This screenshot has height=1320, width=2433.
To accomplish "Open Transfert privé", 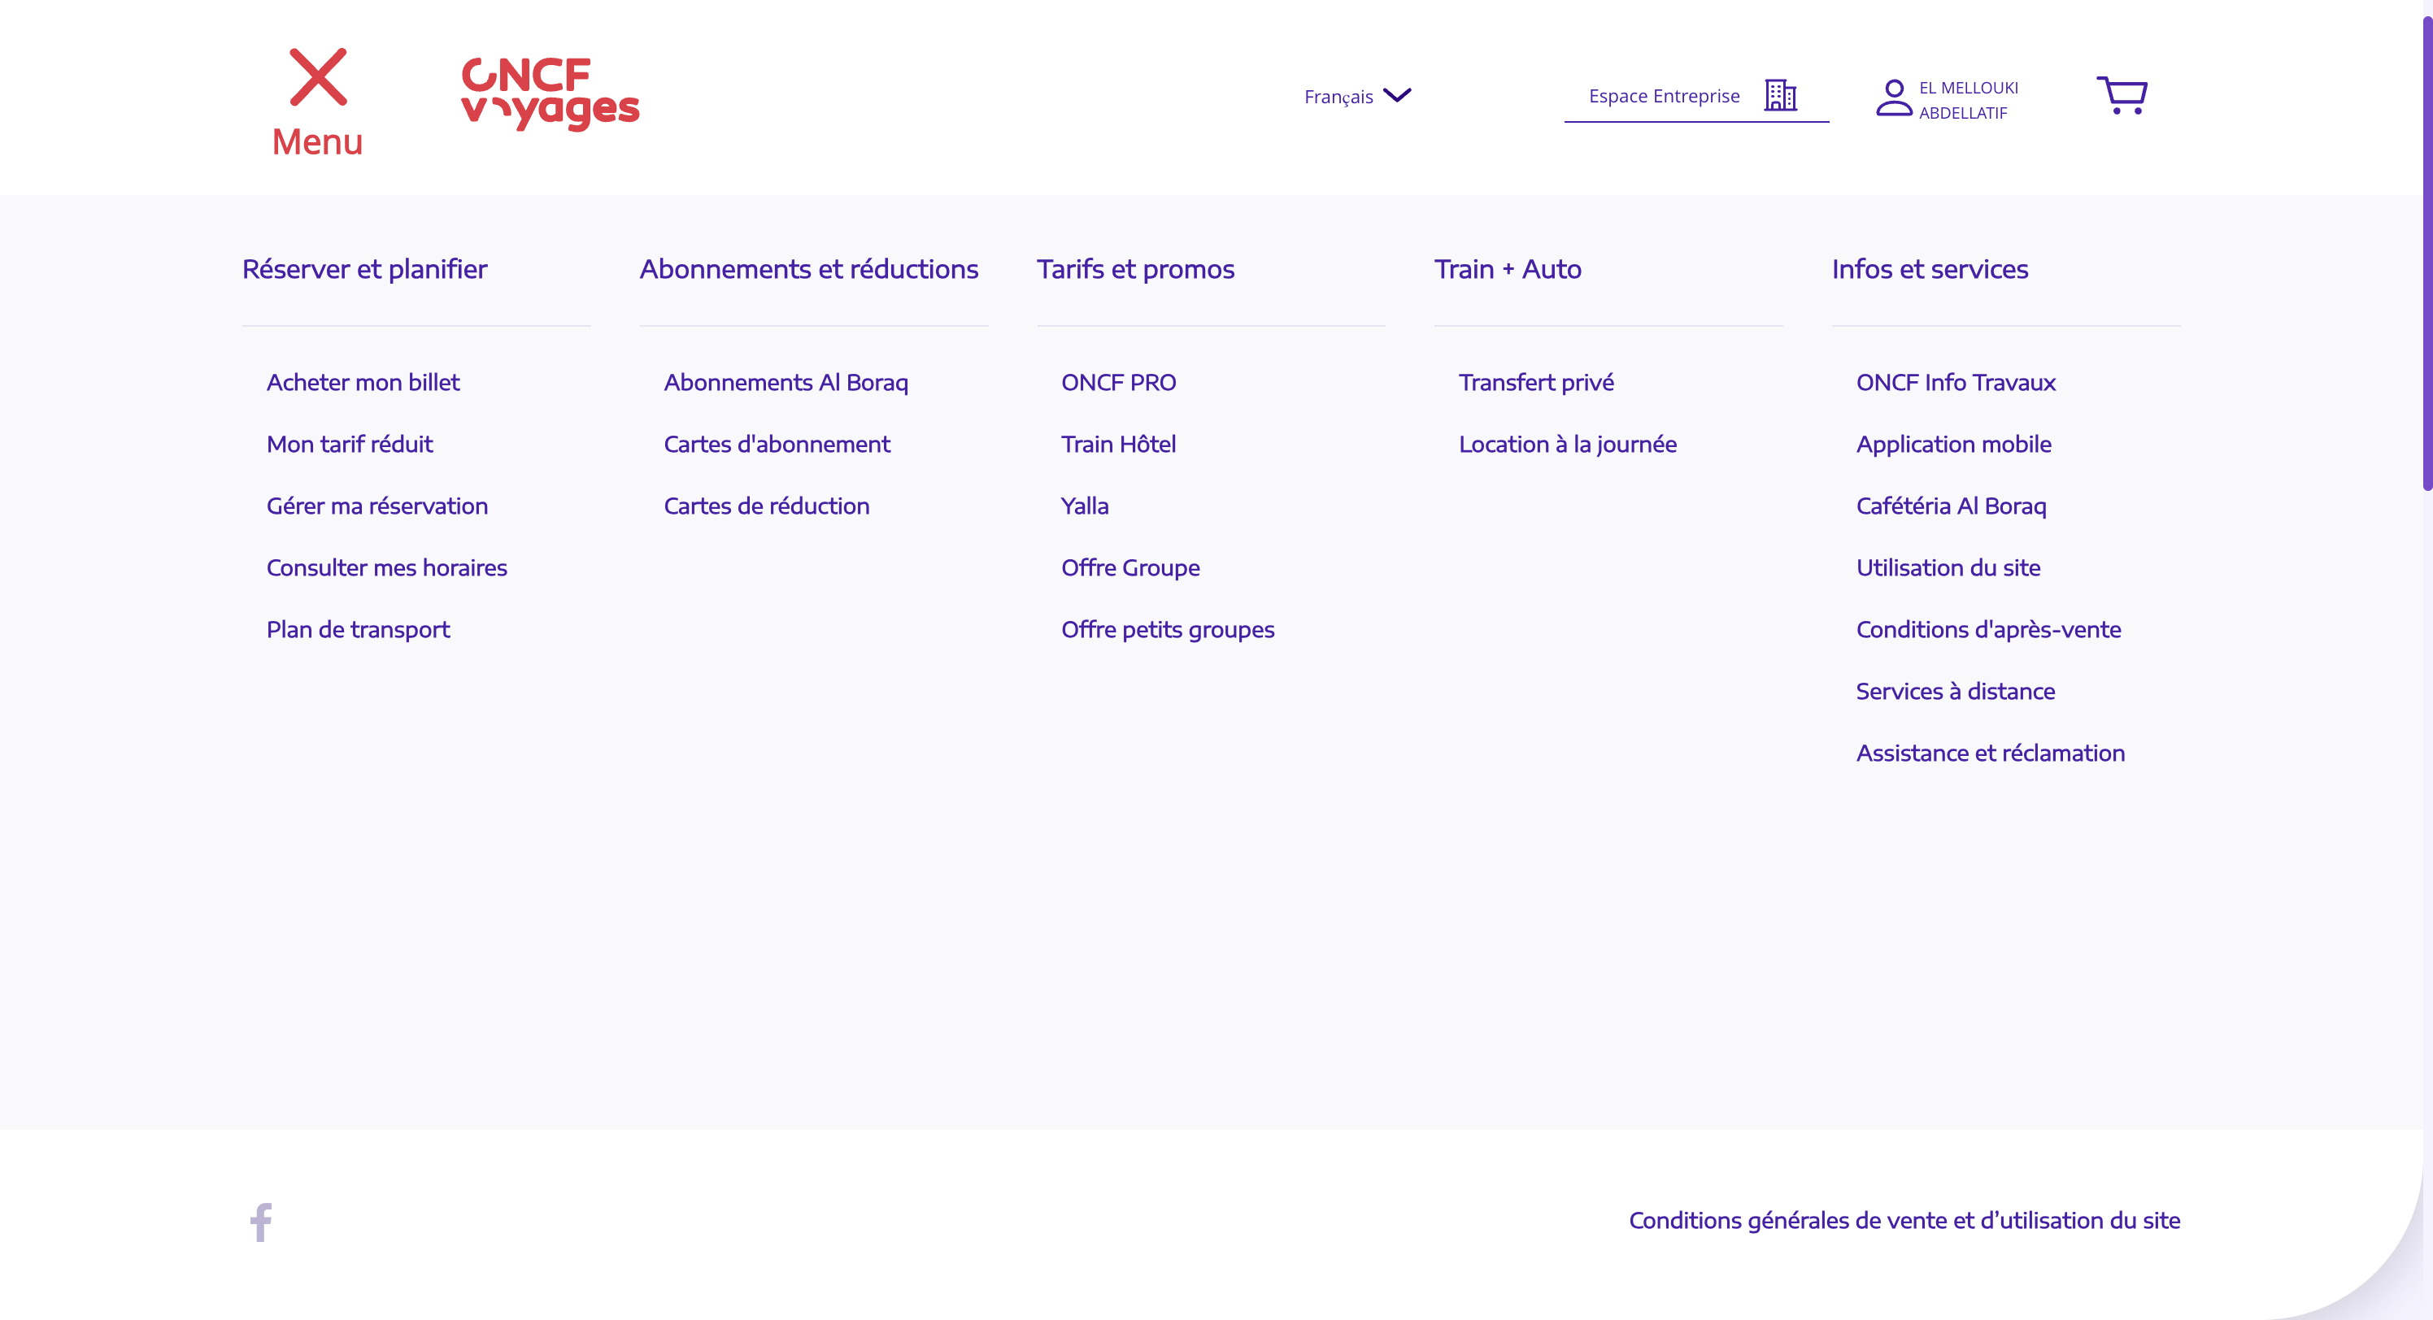I will pos(1536,382).
